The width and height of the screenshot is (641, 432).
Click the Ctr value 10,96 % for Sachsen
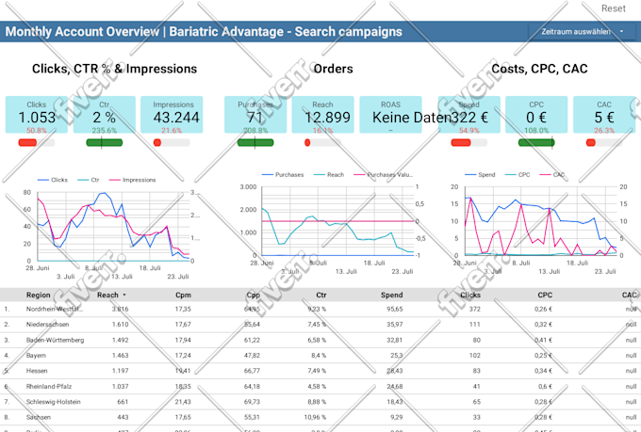click(315, 418)
